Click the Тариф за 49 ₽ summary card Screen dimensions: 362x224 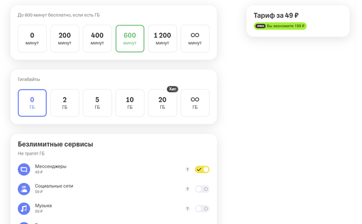[298, 21]
